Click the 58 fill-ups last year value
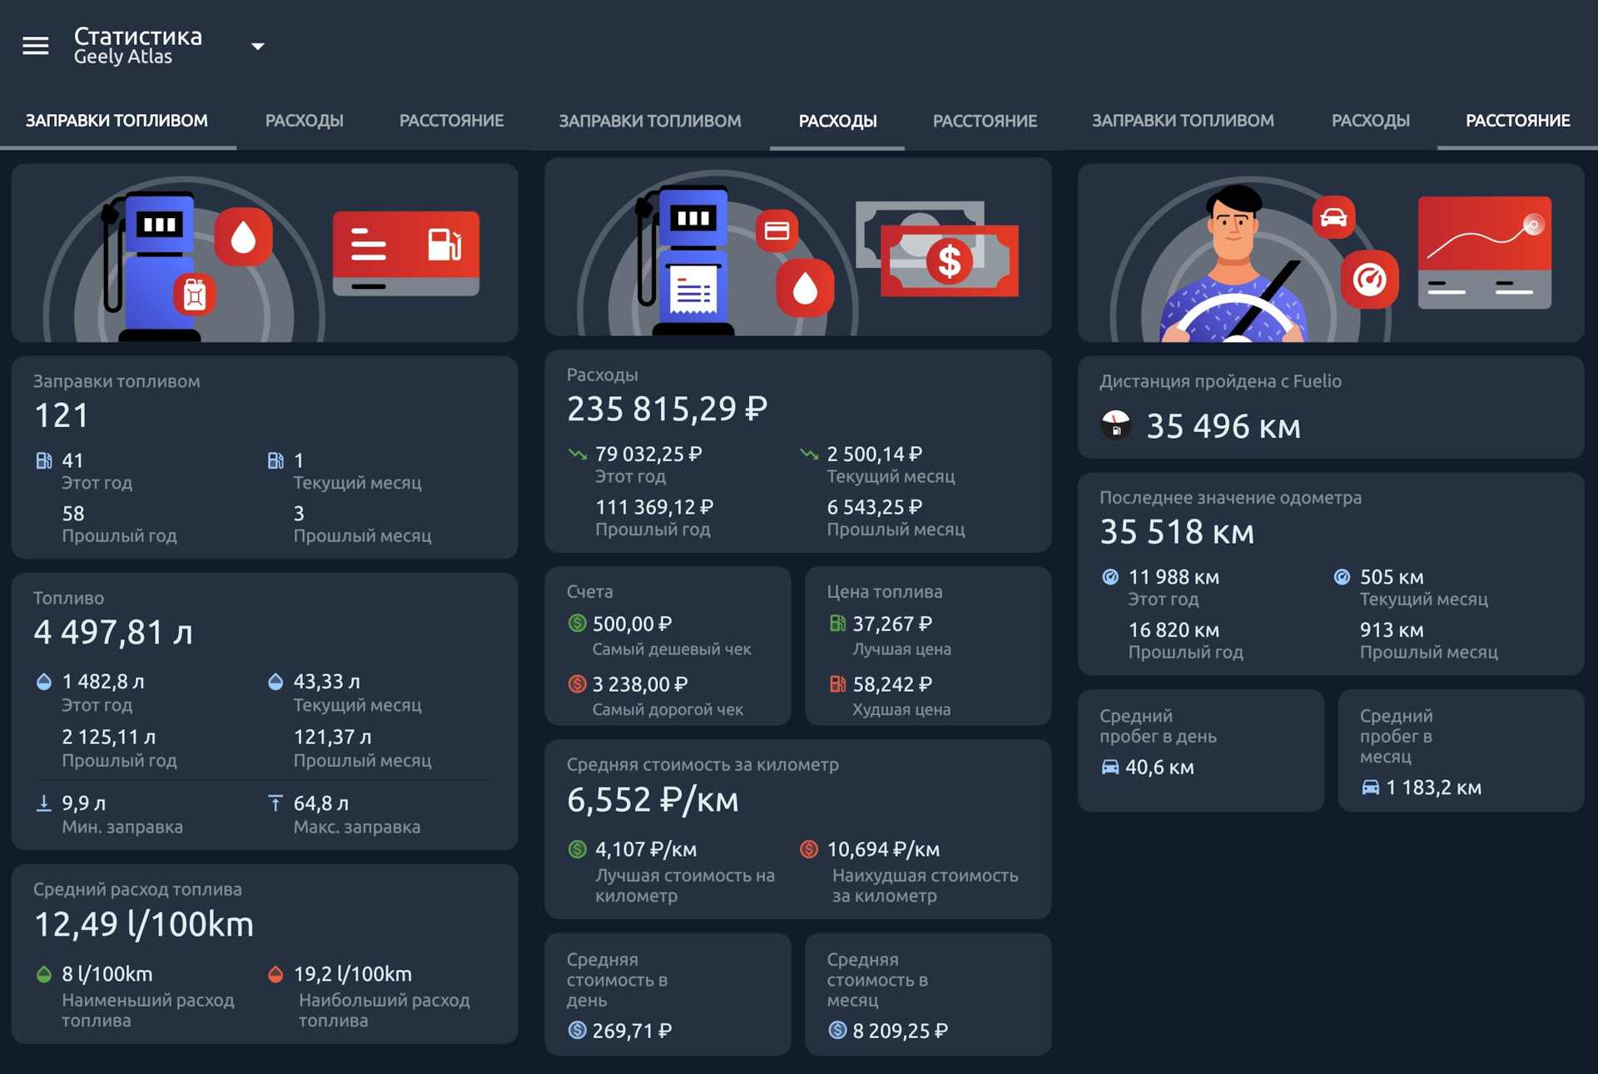This screenshot has width=1598, height=1074. [x=73, y=514]
